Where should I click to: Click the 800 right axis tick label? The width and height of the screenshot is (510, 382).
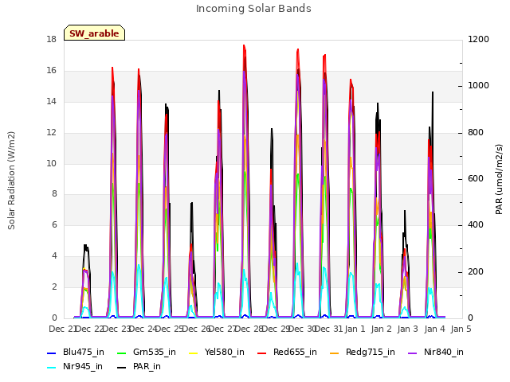tap(476, 133)
